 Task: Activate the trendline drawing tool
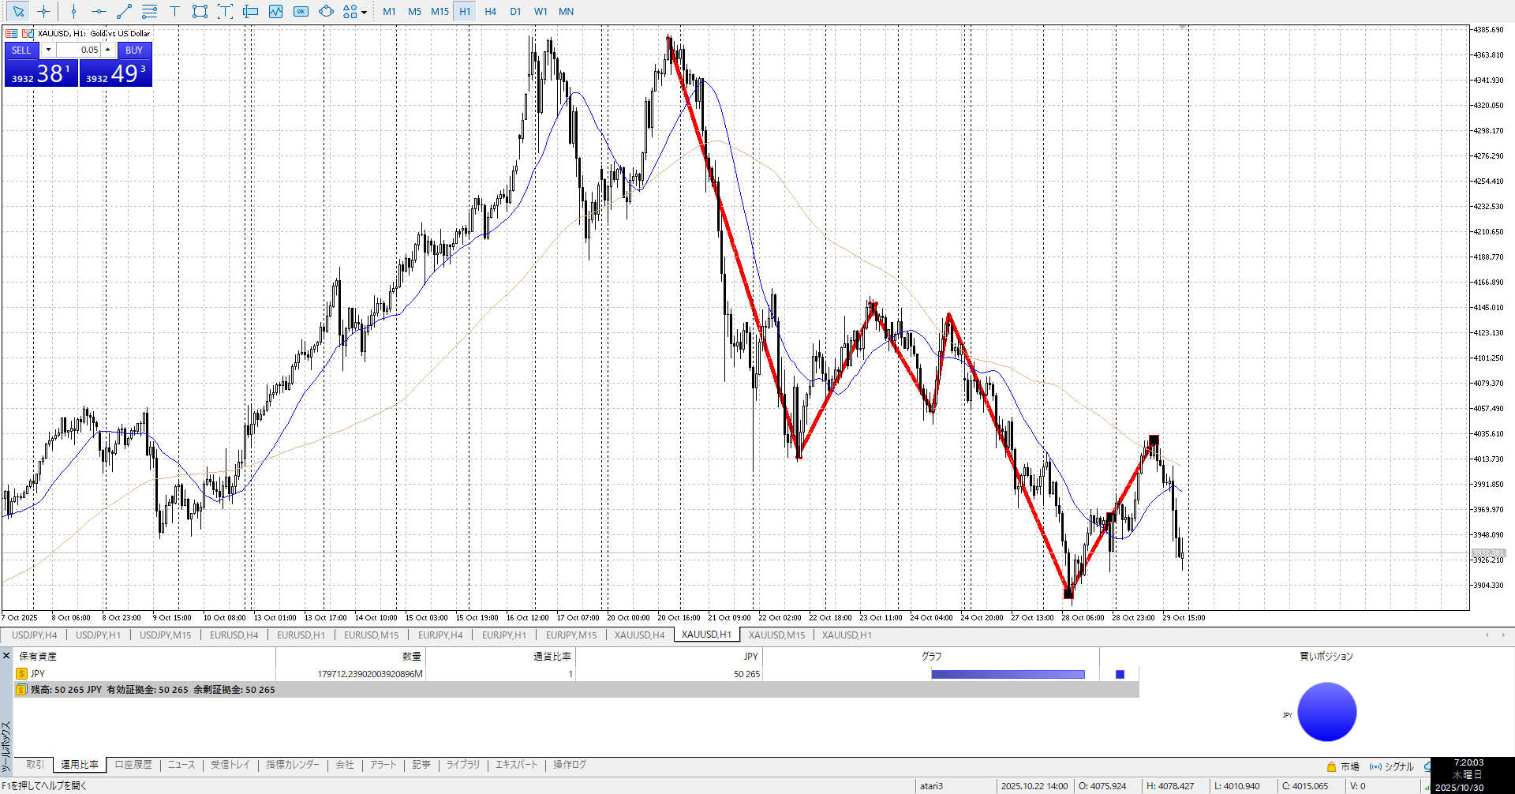124,11
